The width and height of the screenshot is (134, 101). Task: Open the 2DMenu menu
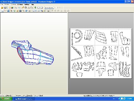(x=20, y=4)
